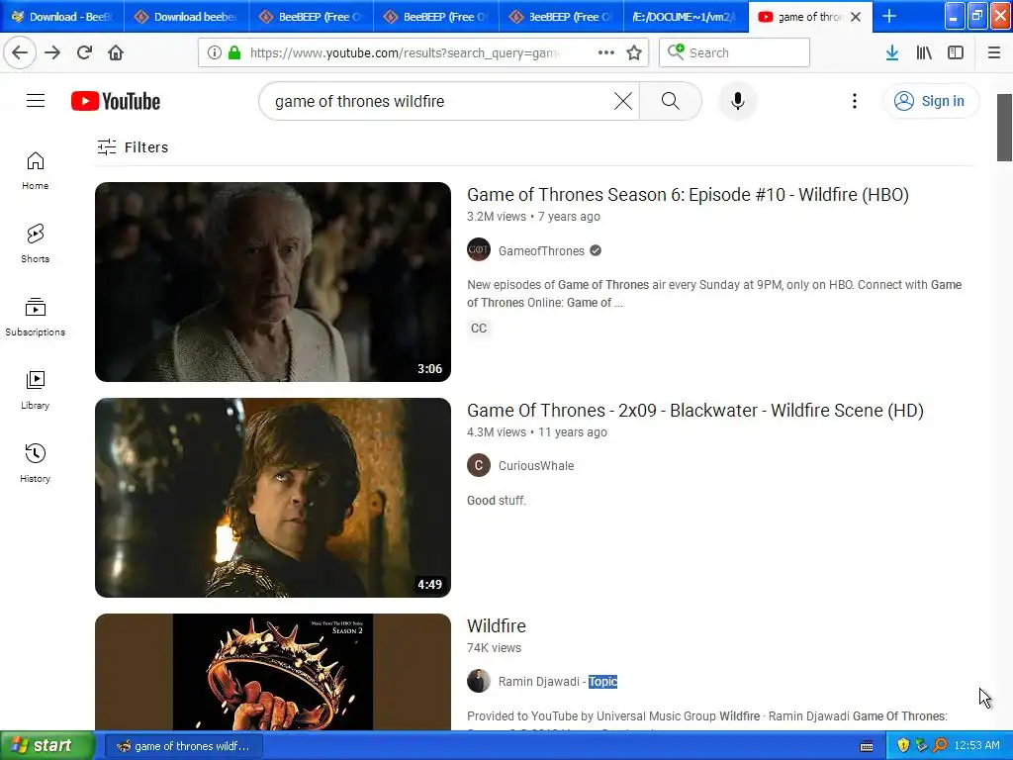Open the crown Season 2 album thumbnail
Viewport: 1013px width, 760px height.
(x=273, y=672)
